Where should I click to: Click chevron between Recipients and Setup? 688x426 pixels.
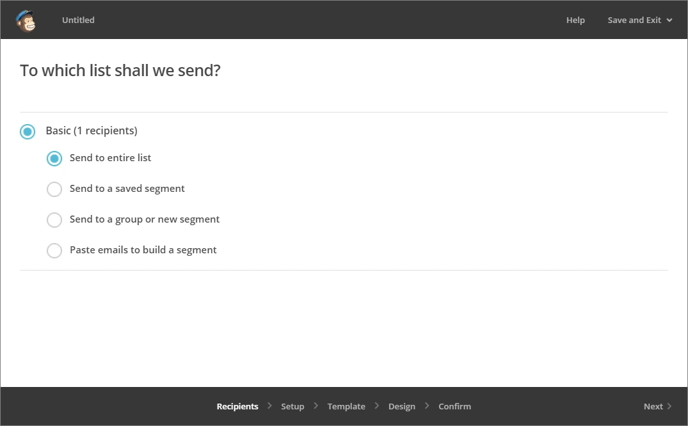(269, 406)
